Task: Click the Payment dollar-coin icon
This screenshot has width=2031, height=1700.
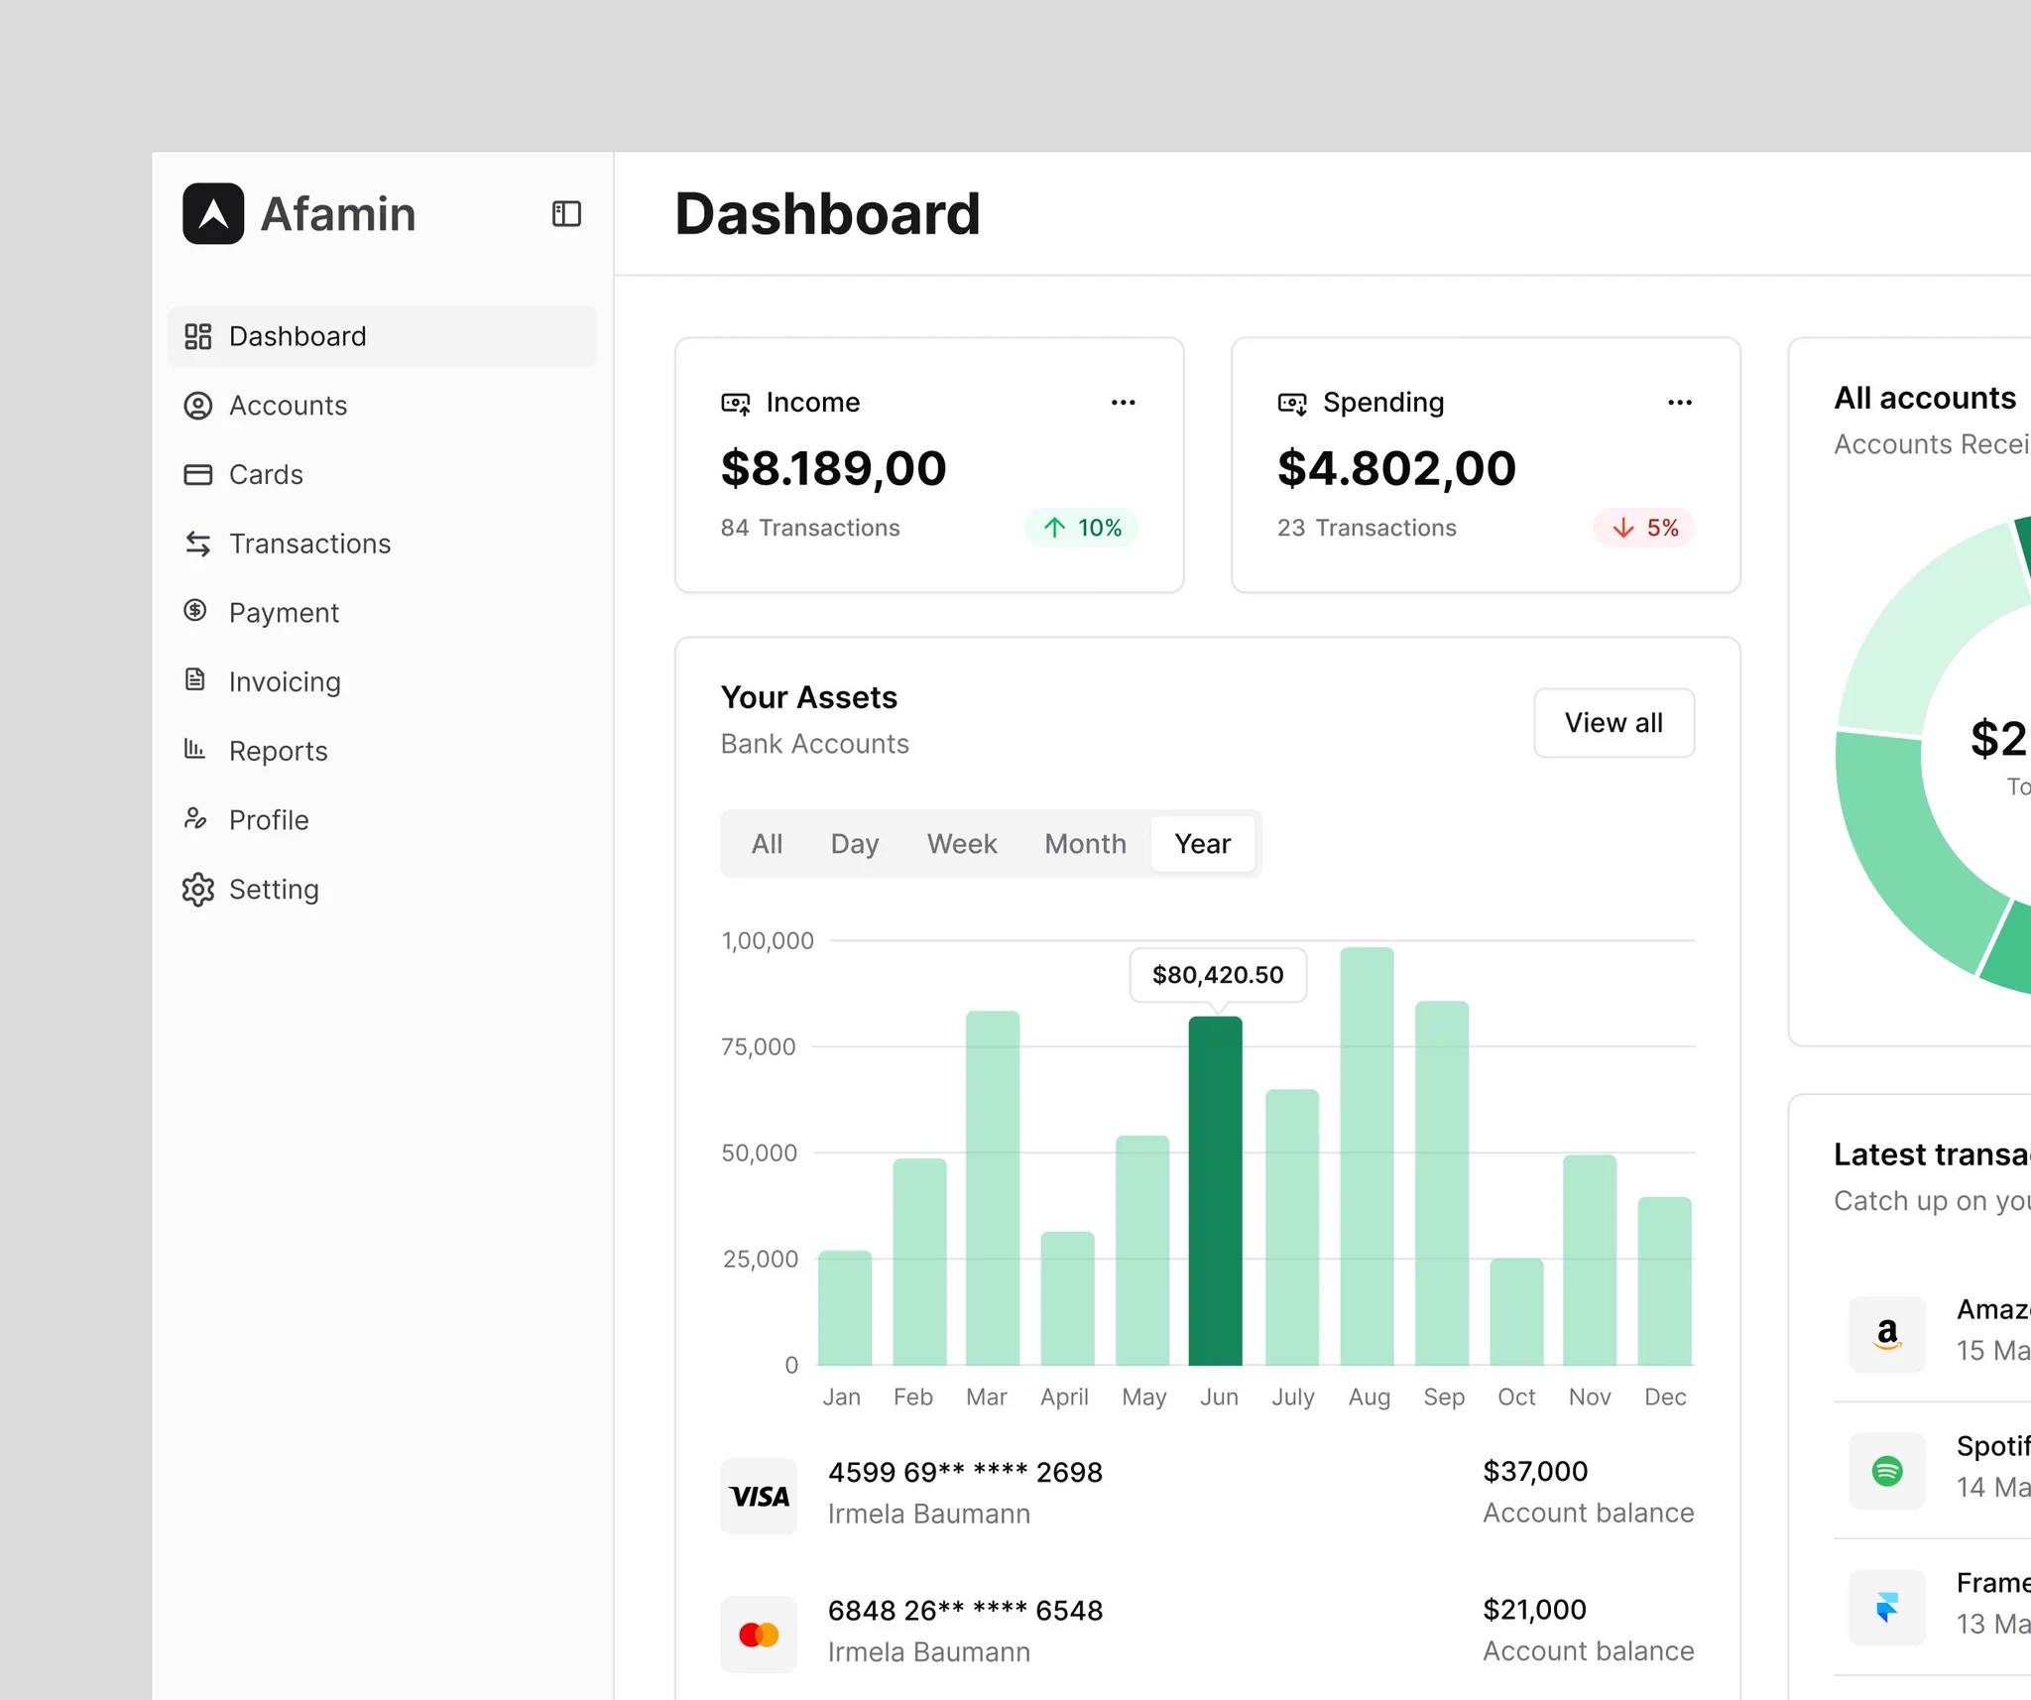Action: 195,610
